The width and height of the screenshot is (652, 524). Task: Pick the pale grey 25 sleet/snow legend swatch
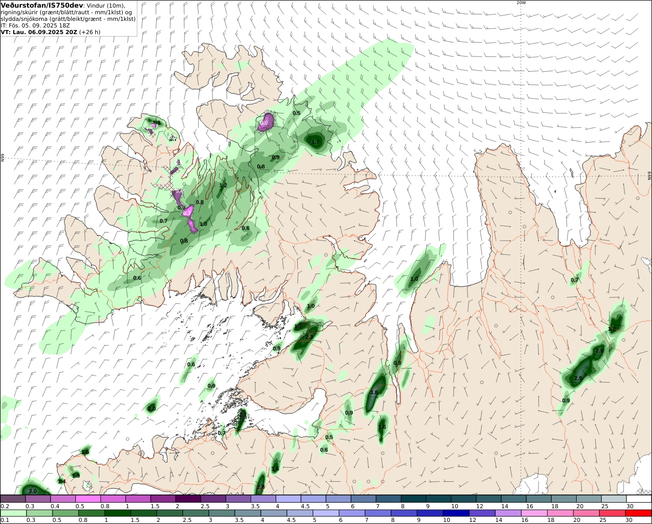point(614,499)
